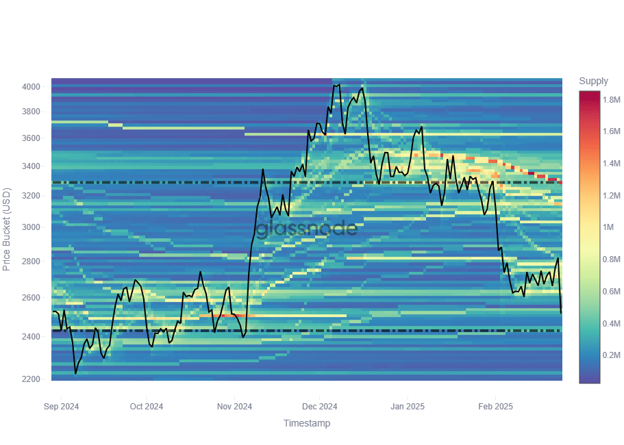This screenshot has width=624, height=445.
Task: Click the glassnode watermark in the chart
Action: coord(307,229)
